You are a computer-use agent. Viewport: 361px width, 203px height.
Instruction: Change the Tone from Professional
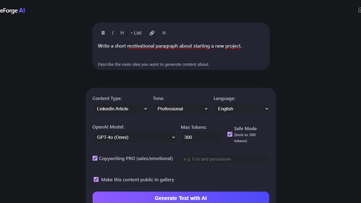(181, 109)
